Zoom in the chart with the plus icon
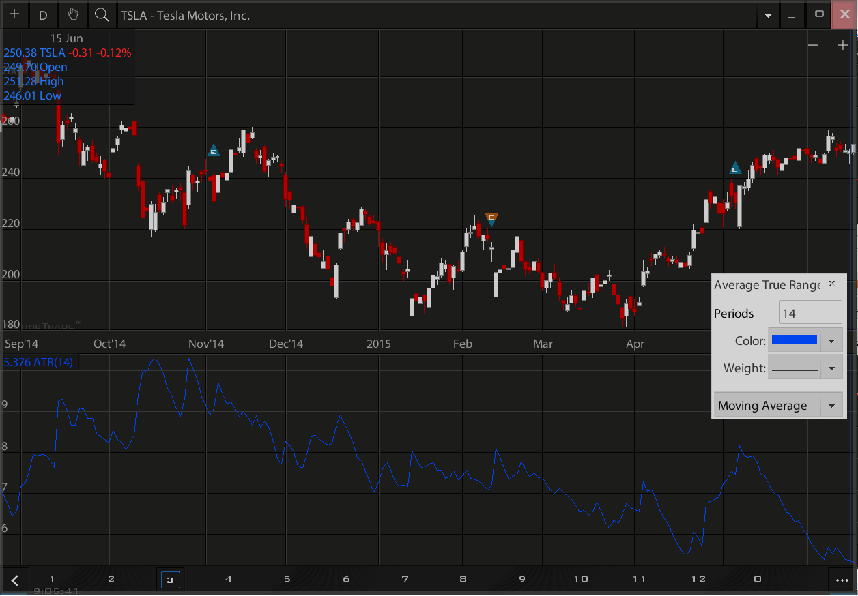Screen dimensions: 858x596 [843, 45]
